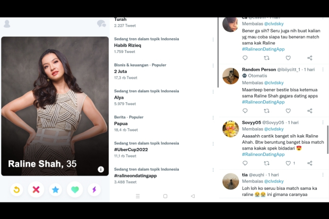Open the Alya trending topic
Viewport: 329px width, 219px height.
[x=119, y=98]
